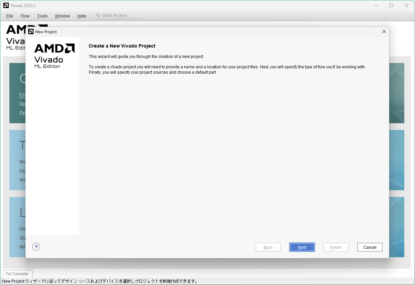Open the Help menu
The width and height of the screenshot is (415, 285).
coord(82,16)
